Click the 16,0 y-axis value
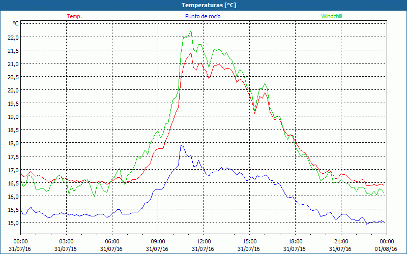The image size is (407, 254). coord(14,197)
